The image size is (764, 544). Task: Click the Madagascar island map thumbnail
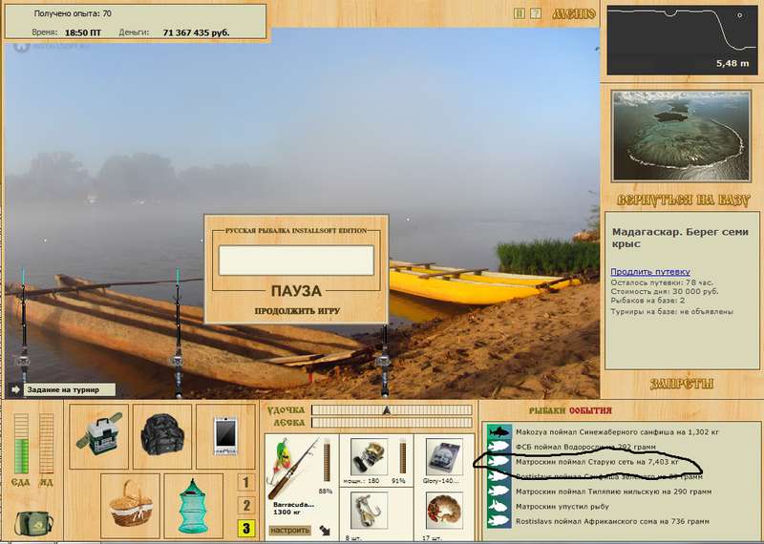(x=681, y=136)
